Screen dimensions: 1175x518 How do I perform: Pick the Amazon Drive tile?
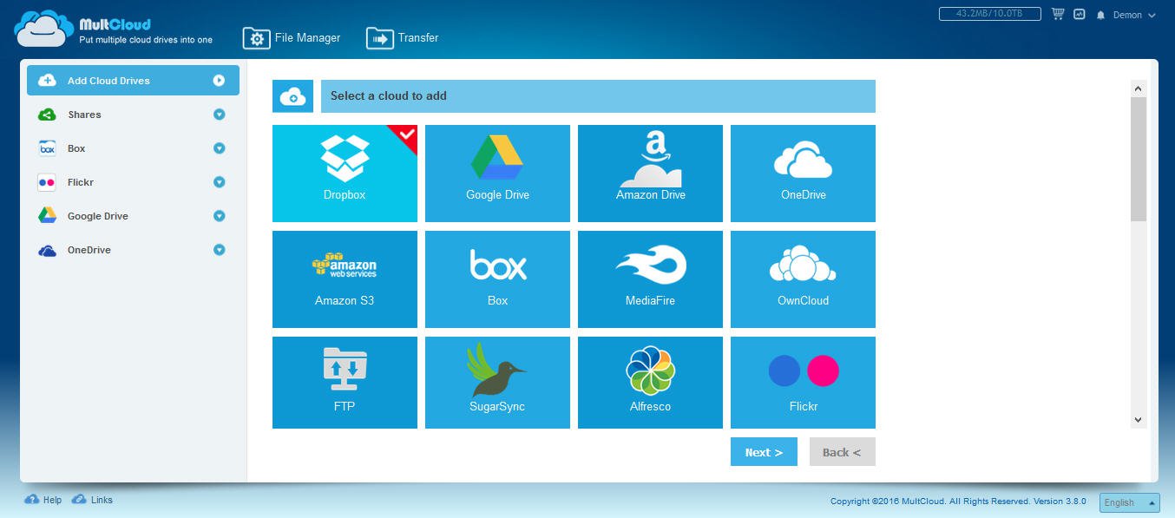[x=650, y=174]
